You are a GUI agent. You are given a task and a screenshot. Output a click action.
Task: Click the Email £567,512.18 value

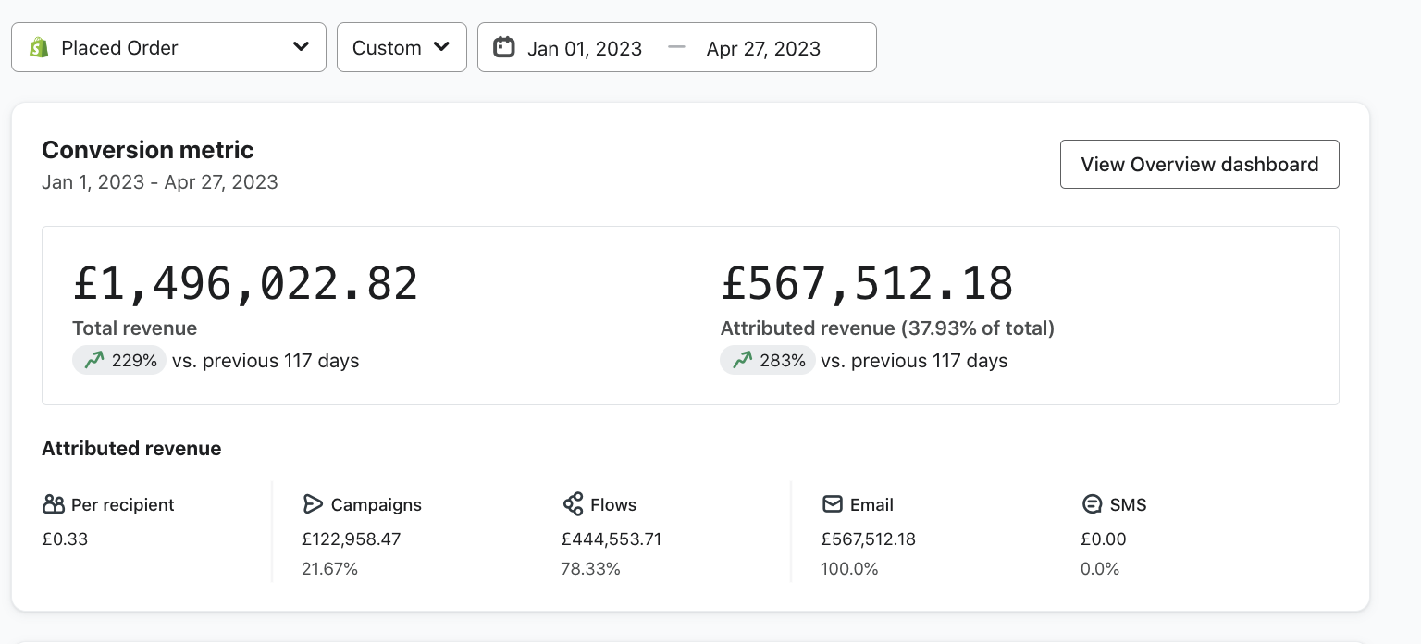point(868,539)
